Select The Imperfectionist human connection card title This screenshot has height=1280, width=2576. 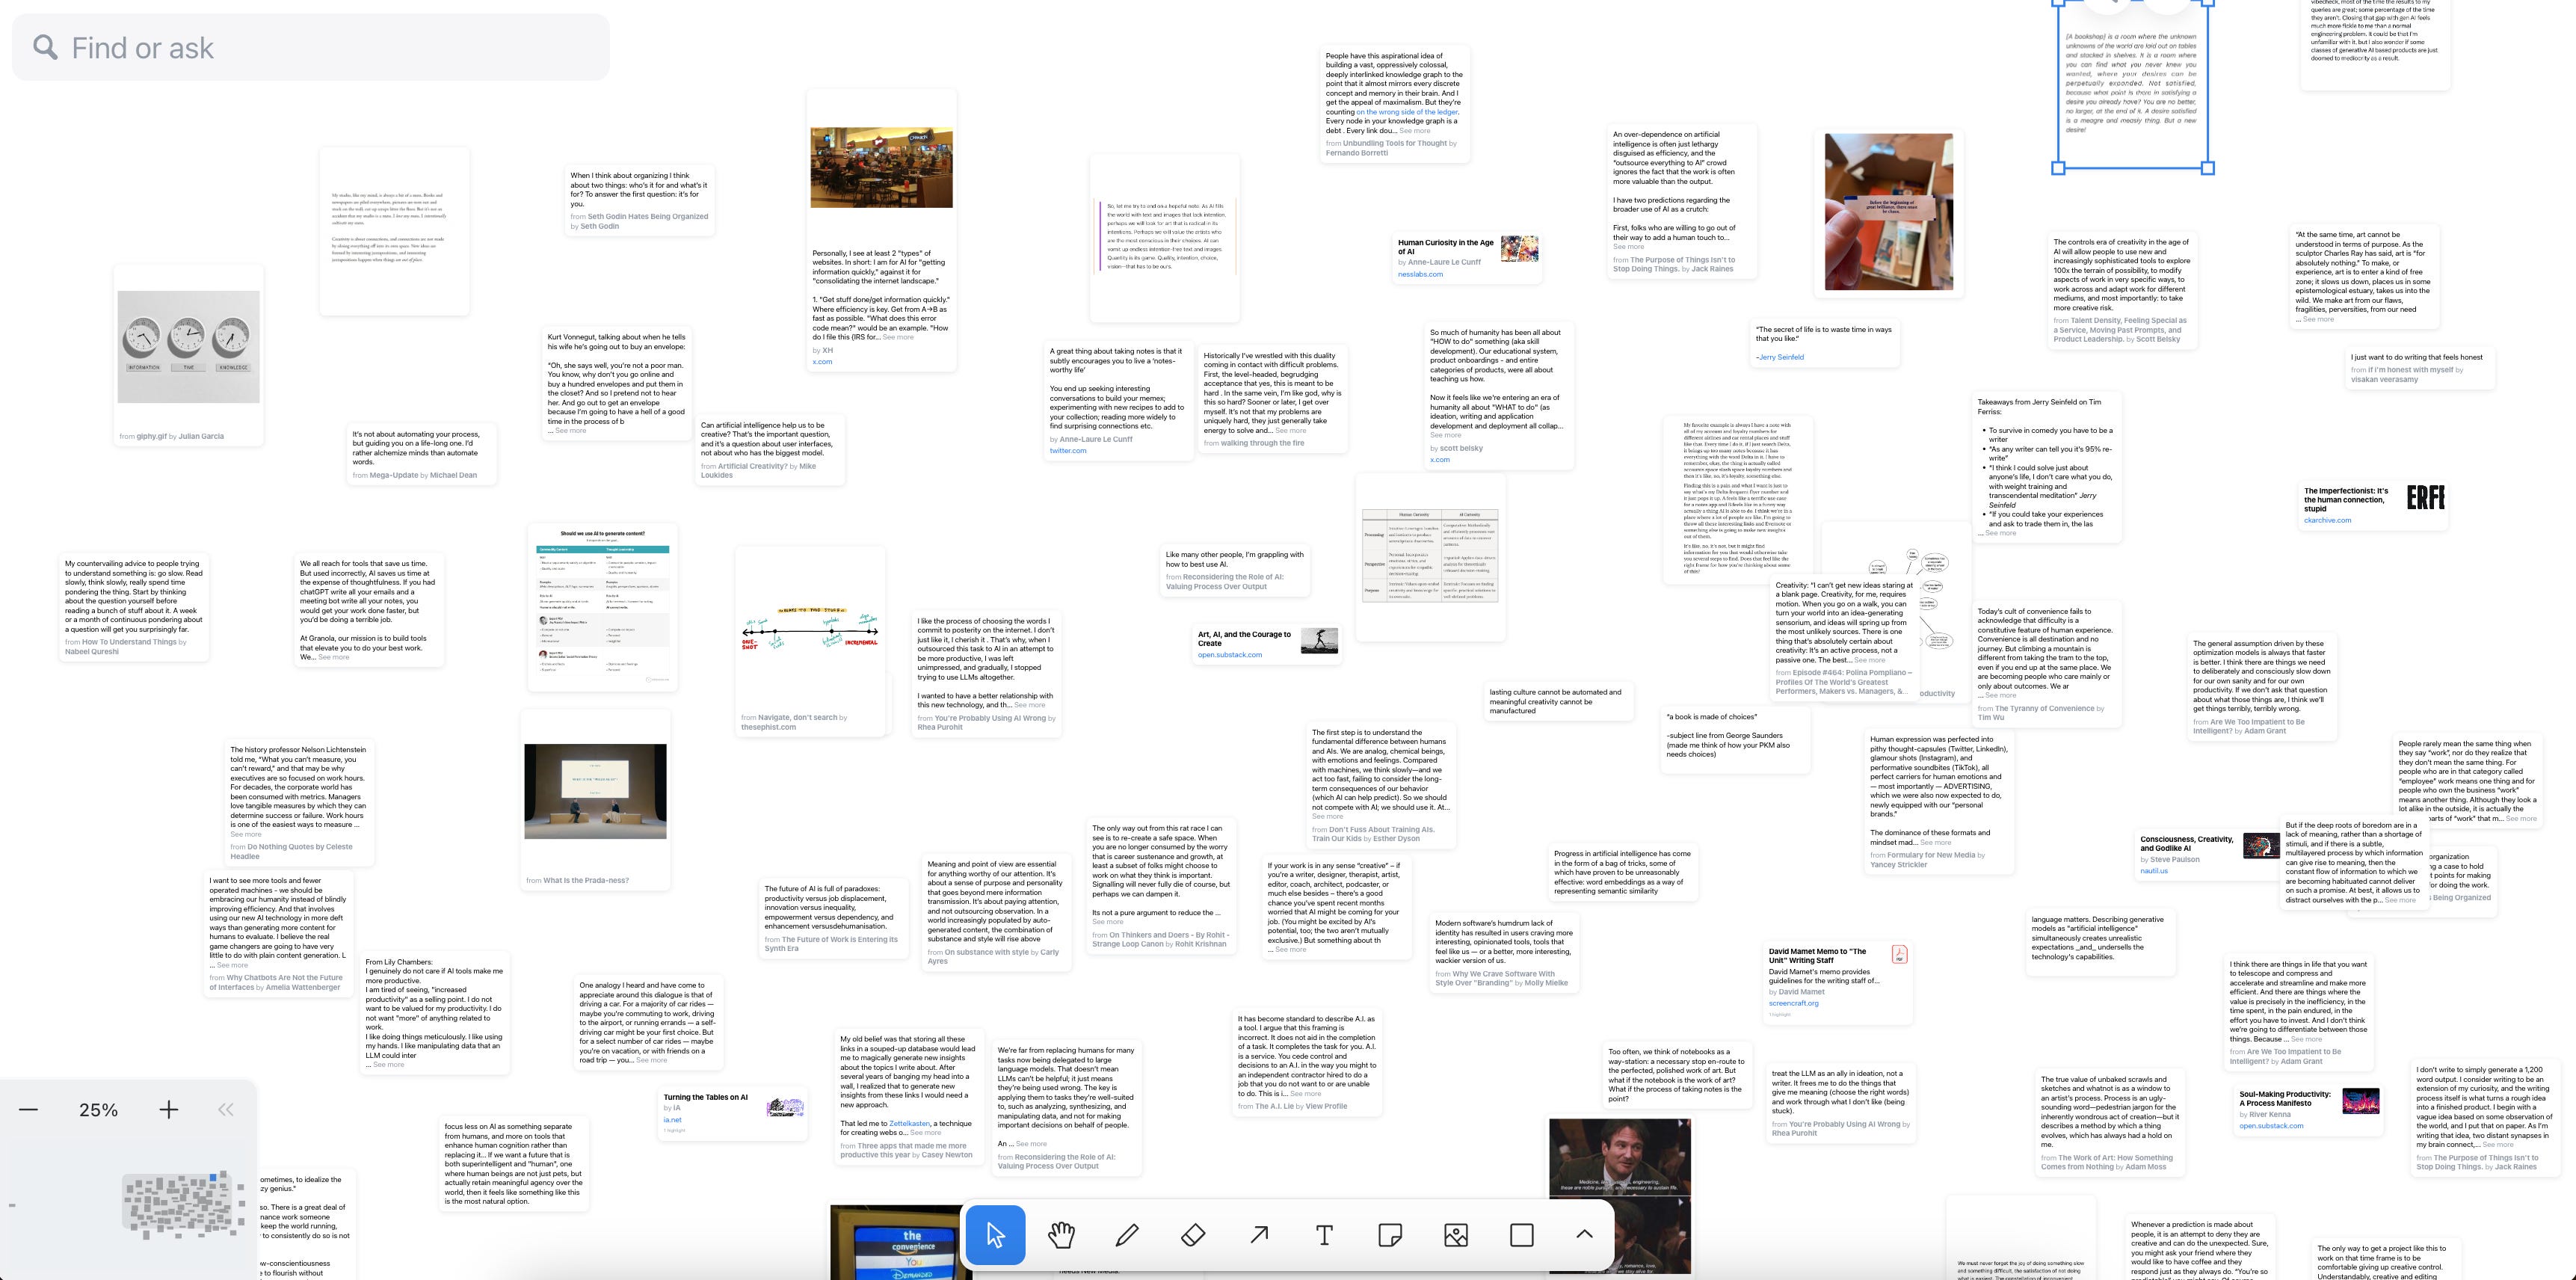coord(2345,499)
